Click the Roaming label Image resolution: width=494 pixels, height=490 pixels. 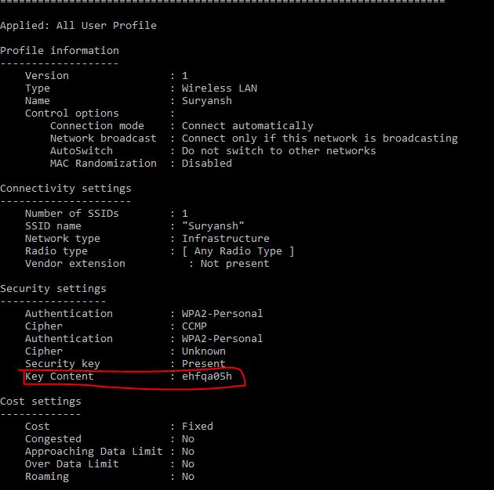coord(47,477)
